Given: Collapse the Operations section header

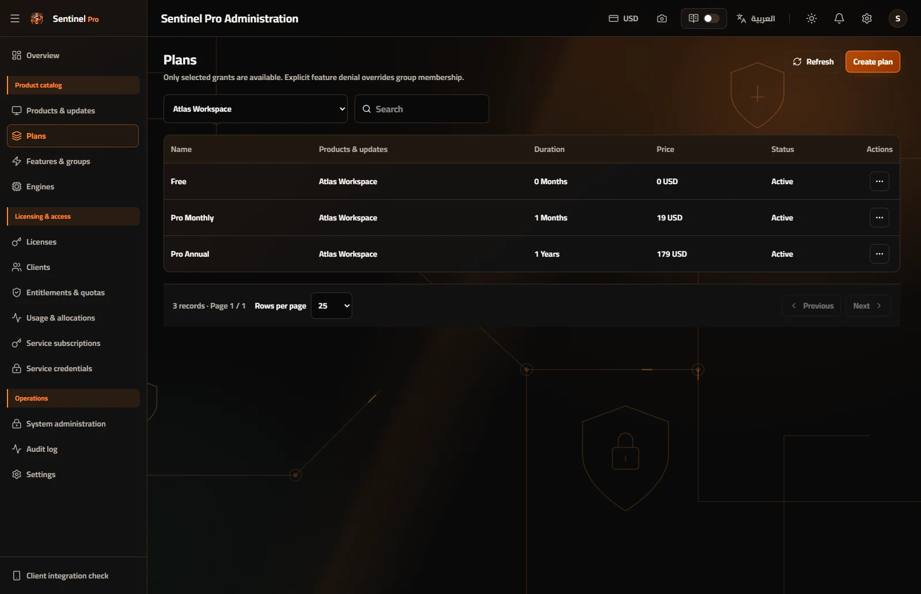Looking at the screenshot, I should (x=73, y=398).
